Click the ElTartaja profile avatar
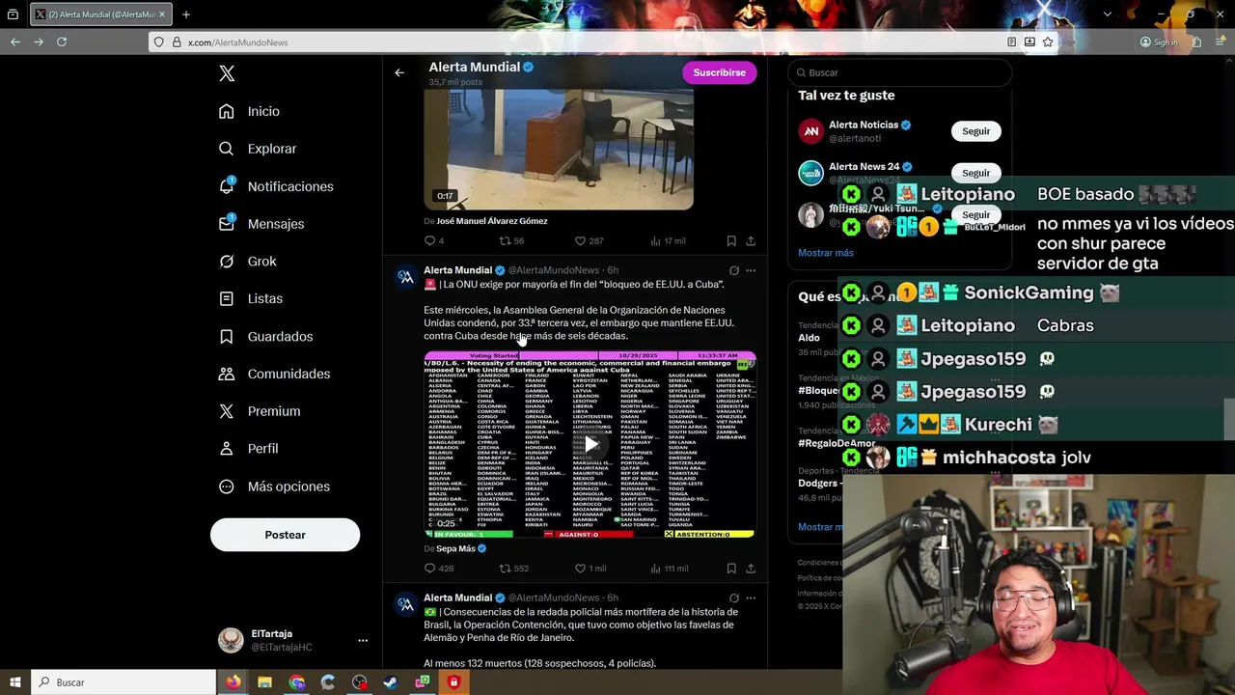Viewport: 1235px width, 695px height. click(x=231, y=640)
